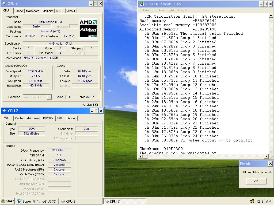Activate first CPU-Z taskbar button
Screen dimensions: 274x205
[x=80, y=201]
